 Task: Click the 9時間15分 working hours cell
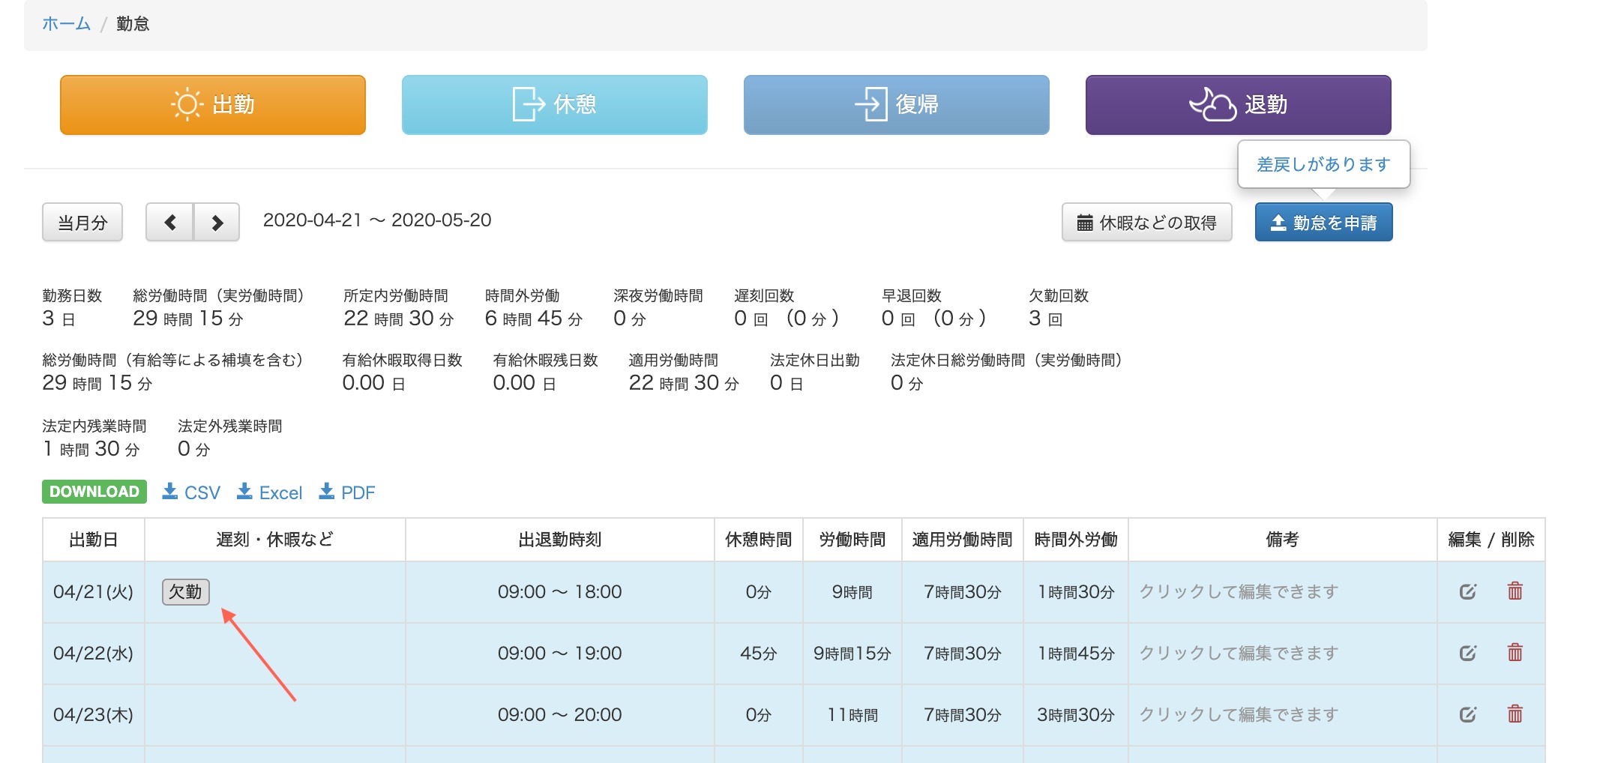[852, 654]
